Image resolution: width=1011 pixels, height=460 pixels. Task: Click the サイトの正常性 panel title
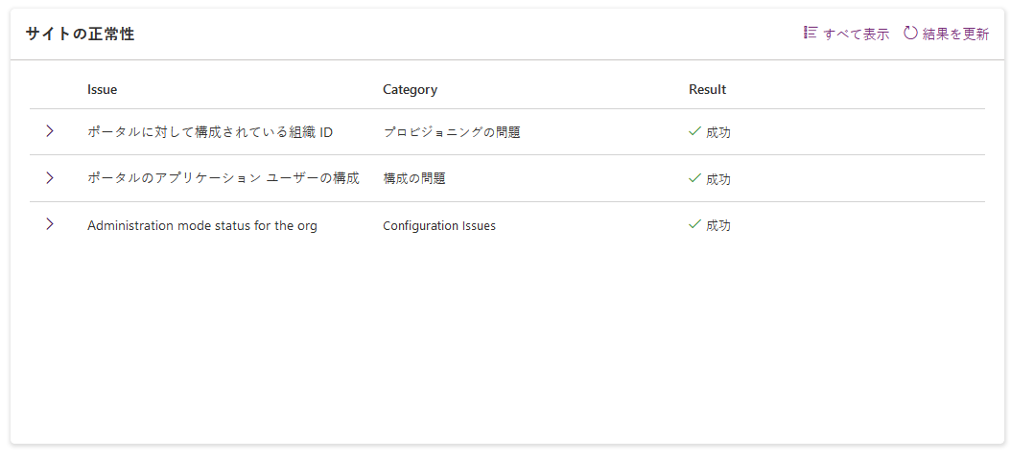click(80, 34)
